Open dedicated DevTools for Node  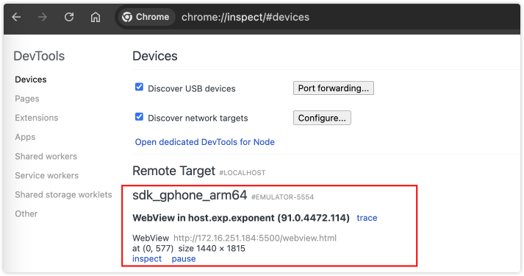point(205,142)
